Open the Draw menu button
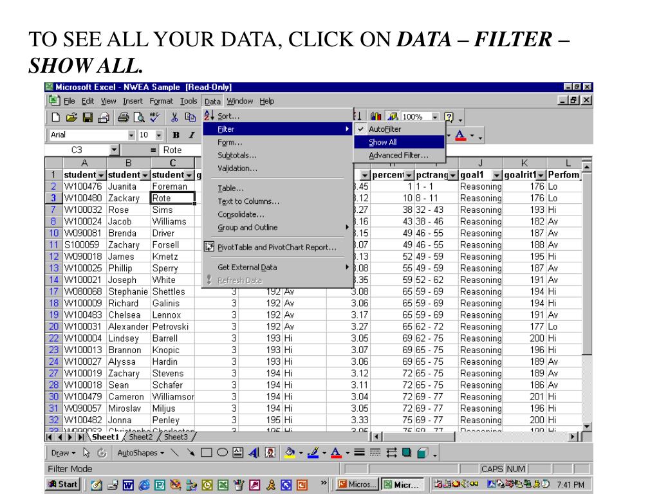This screenshot has width=659, height=494. tap(63, 453)
